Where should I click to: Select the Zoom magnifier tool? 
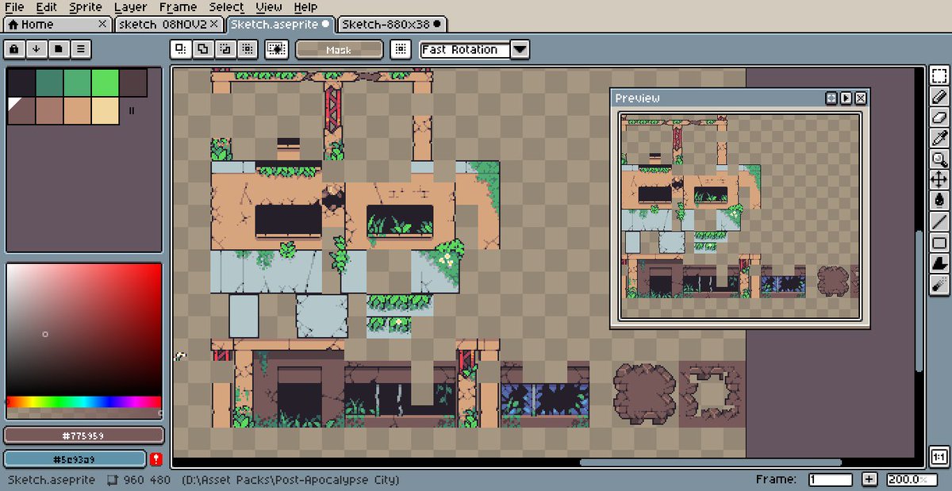(x=939, y=159)
